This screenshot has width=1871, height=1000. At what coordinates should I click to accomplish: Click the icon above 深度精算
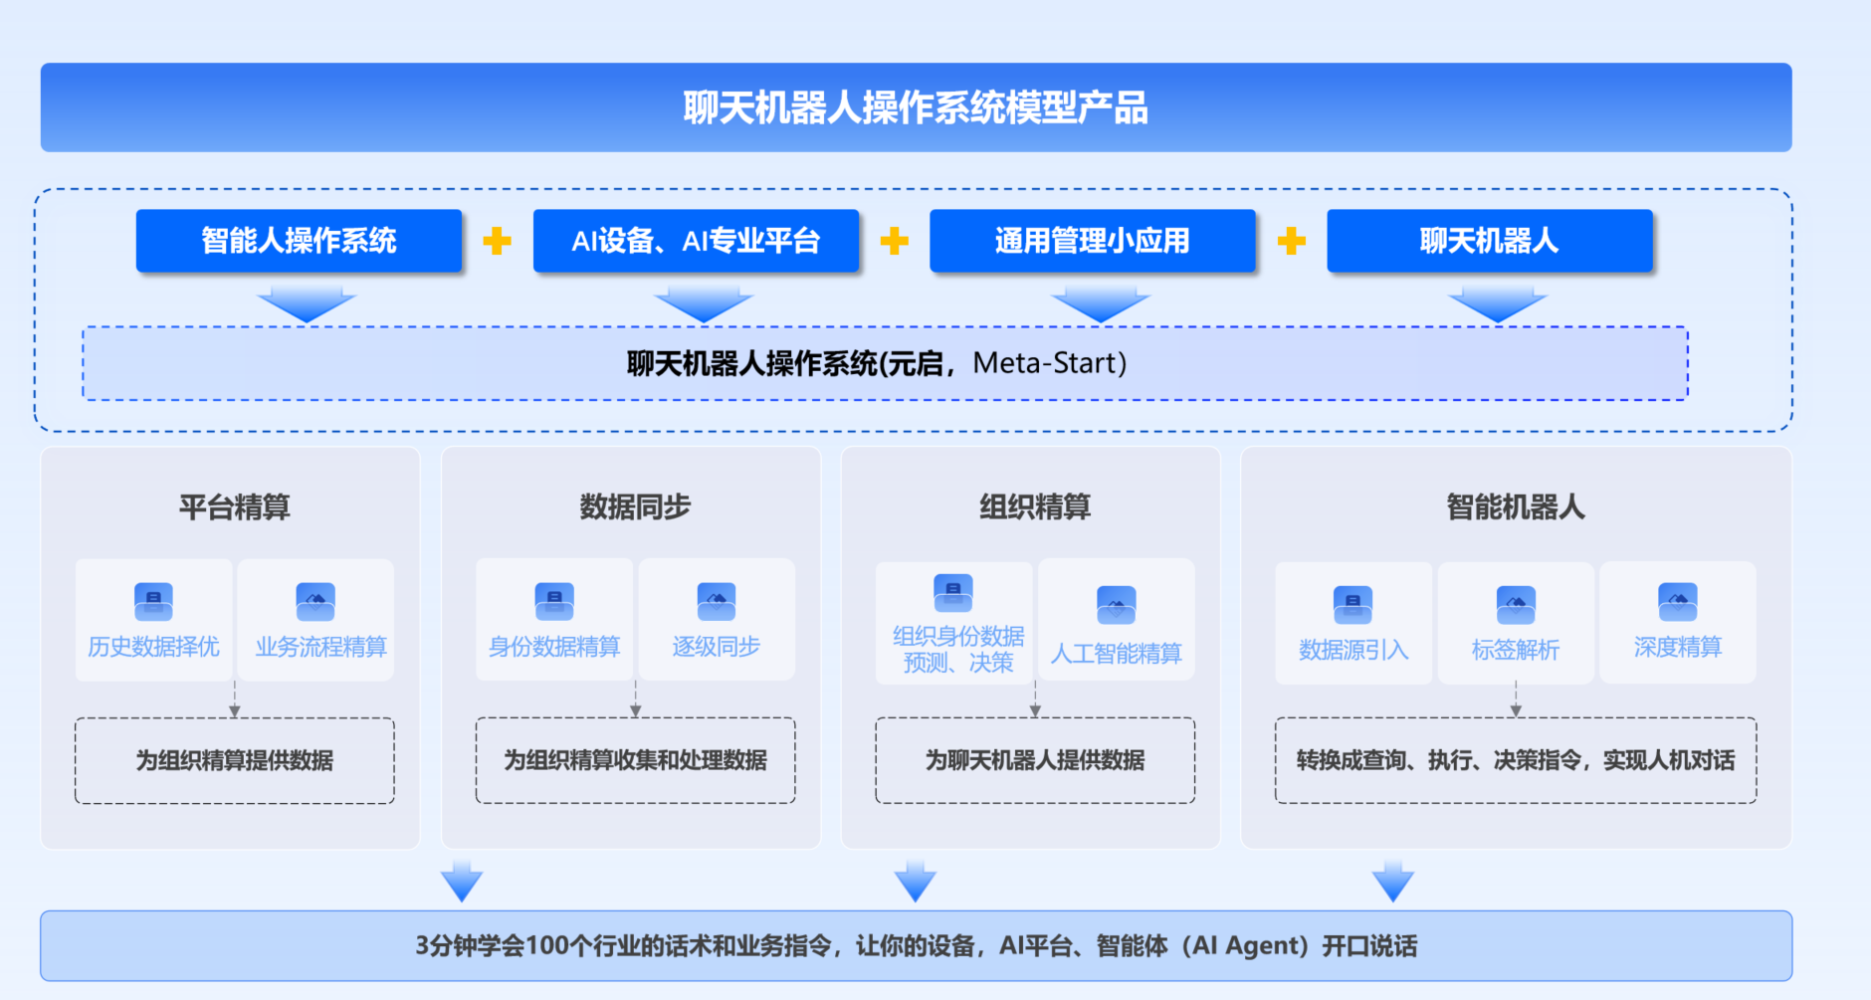tap(1678, 601)
